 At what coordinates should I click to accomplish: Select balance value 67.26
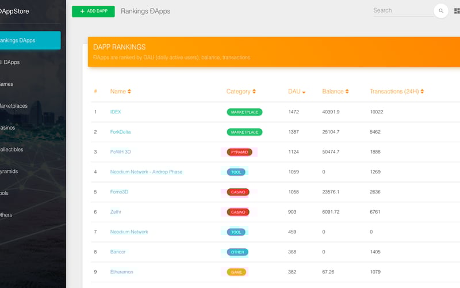[328, 271]
